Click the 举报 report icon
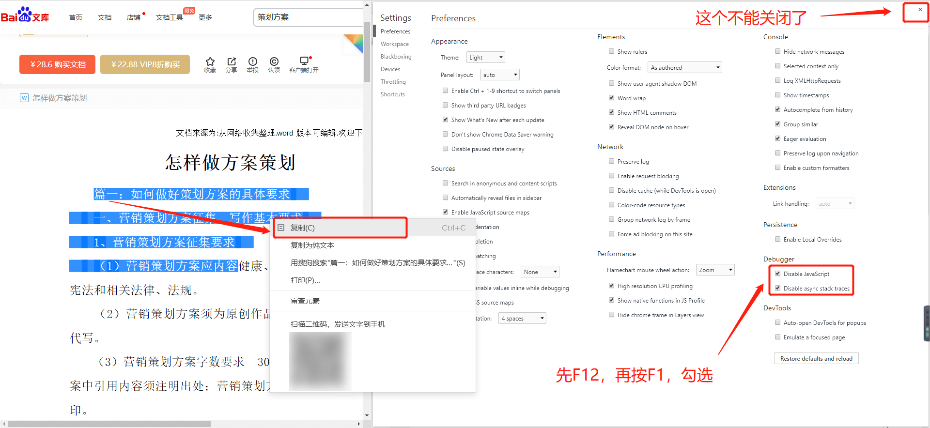The height and width of the screenshot is (428, 930). [x=252, y=61]
